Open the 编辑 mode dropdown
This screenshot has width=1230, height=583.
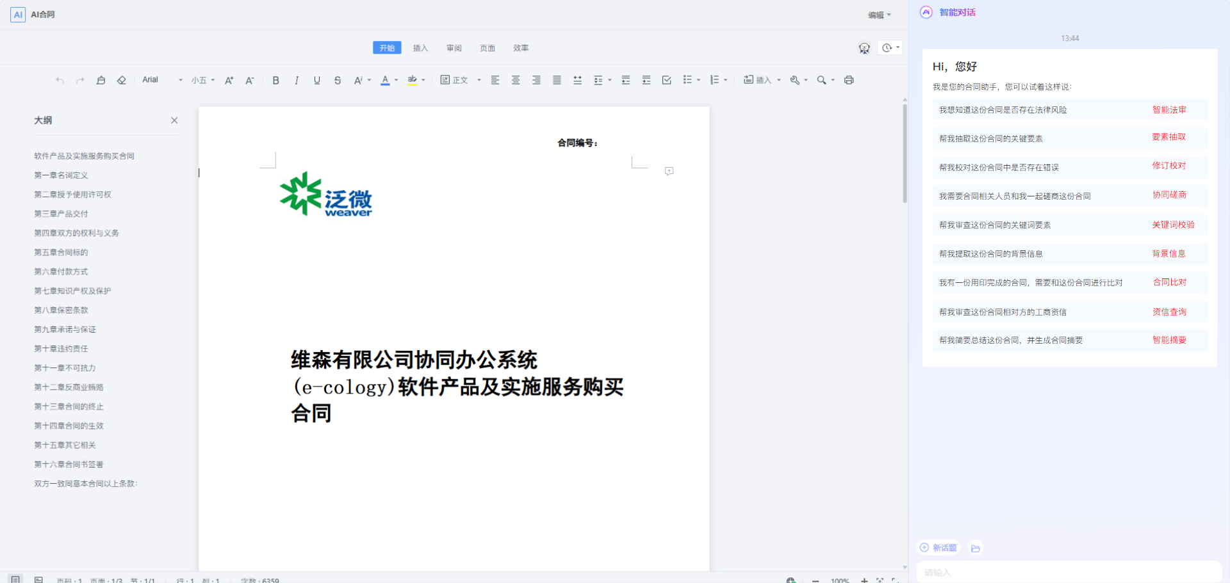coord(880,15)
